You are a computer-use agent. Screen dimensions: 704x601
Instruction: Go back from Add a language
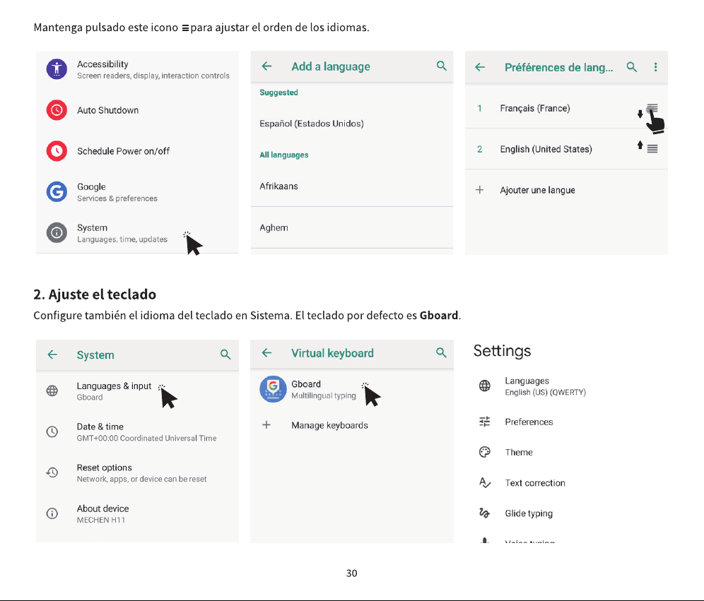tap(266, 66)
